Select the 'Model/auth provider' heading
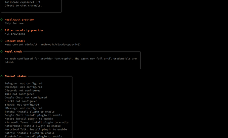The width and height of the screenshot is (228, 138). click(x=19, y=19)
